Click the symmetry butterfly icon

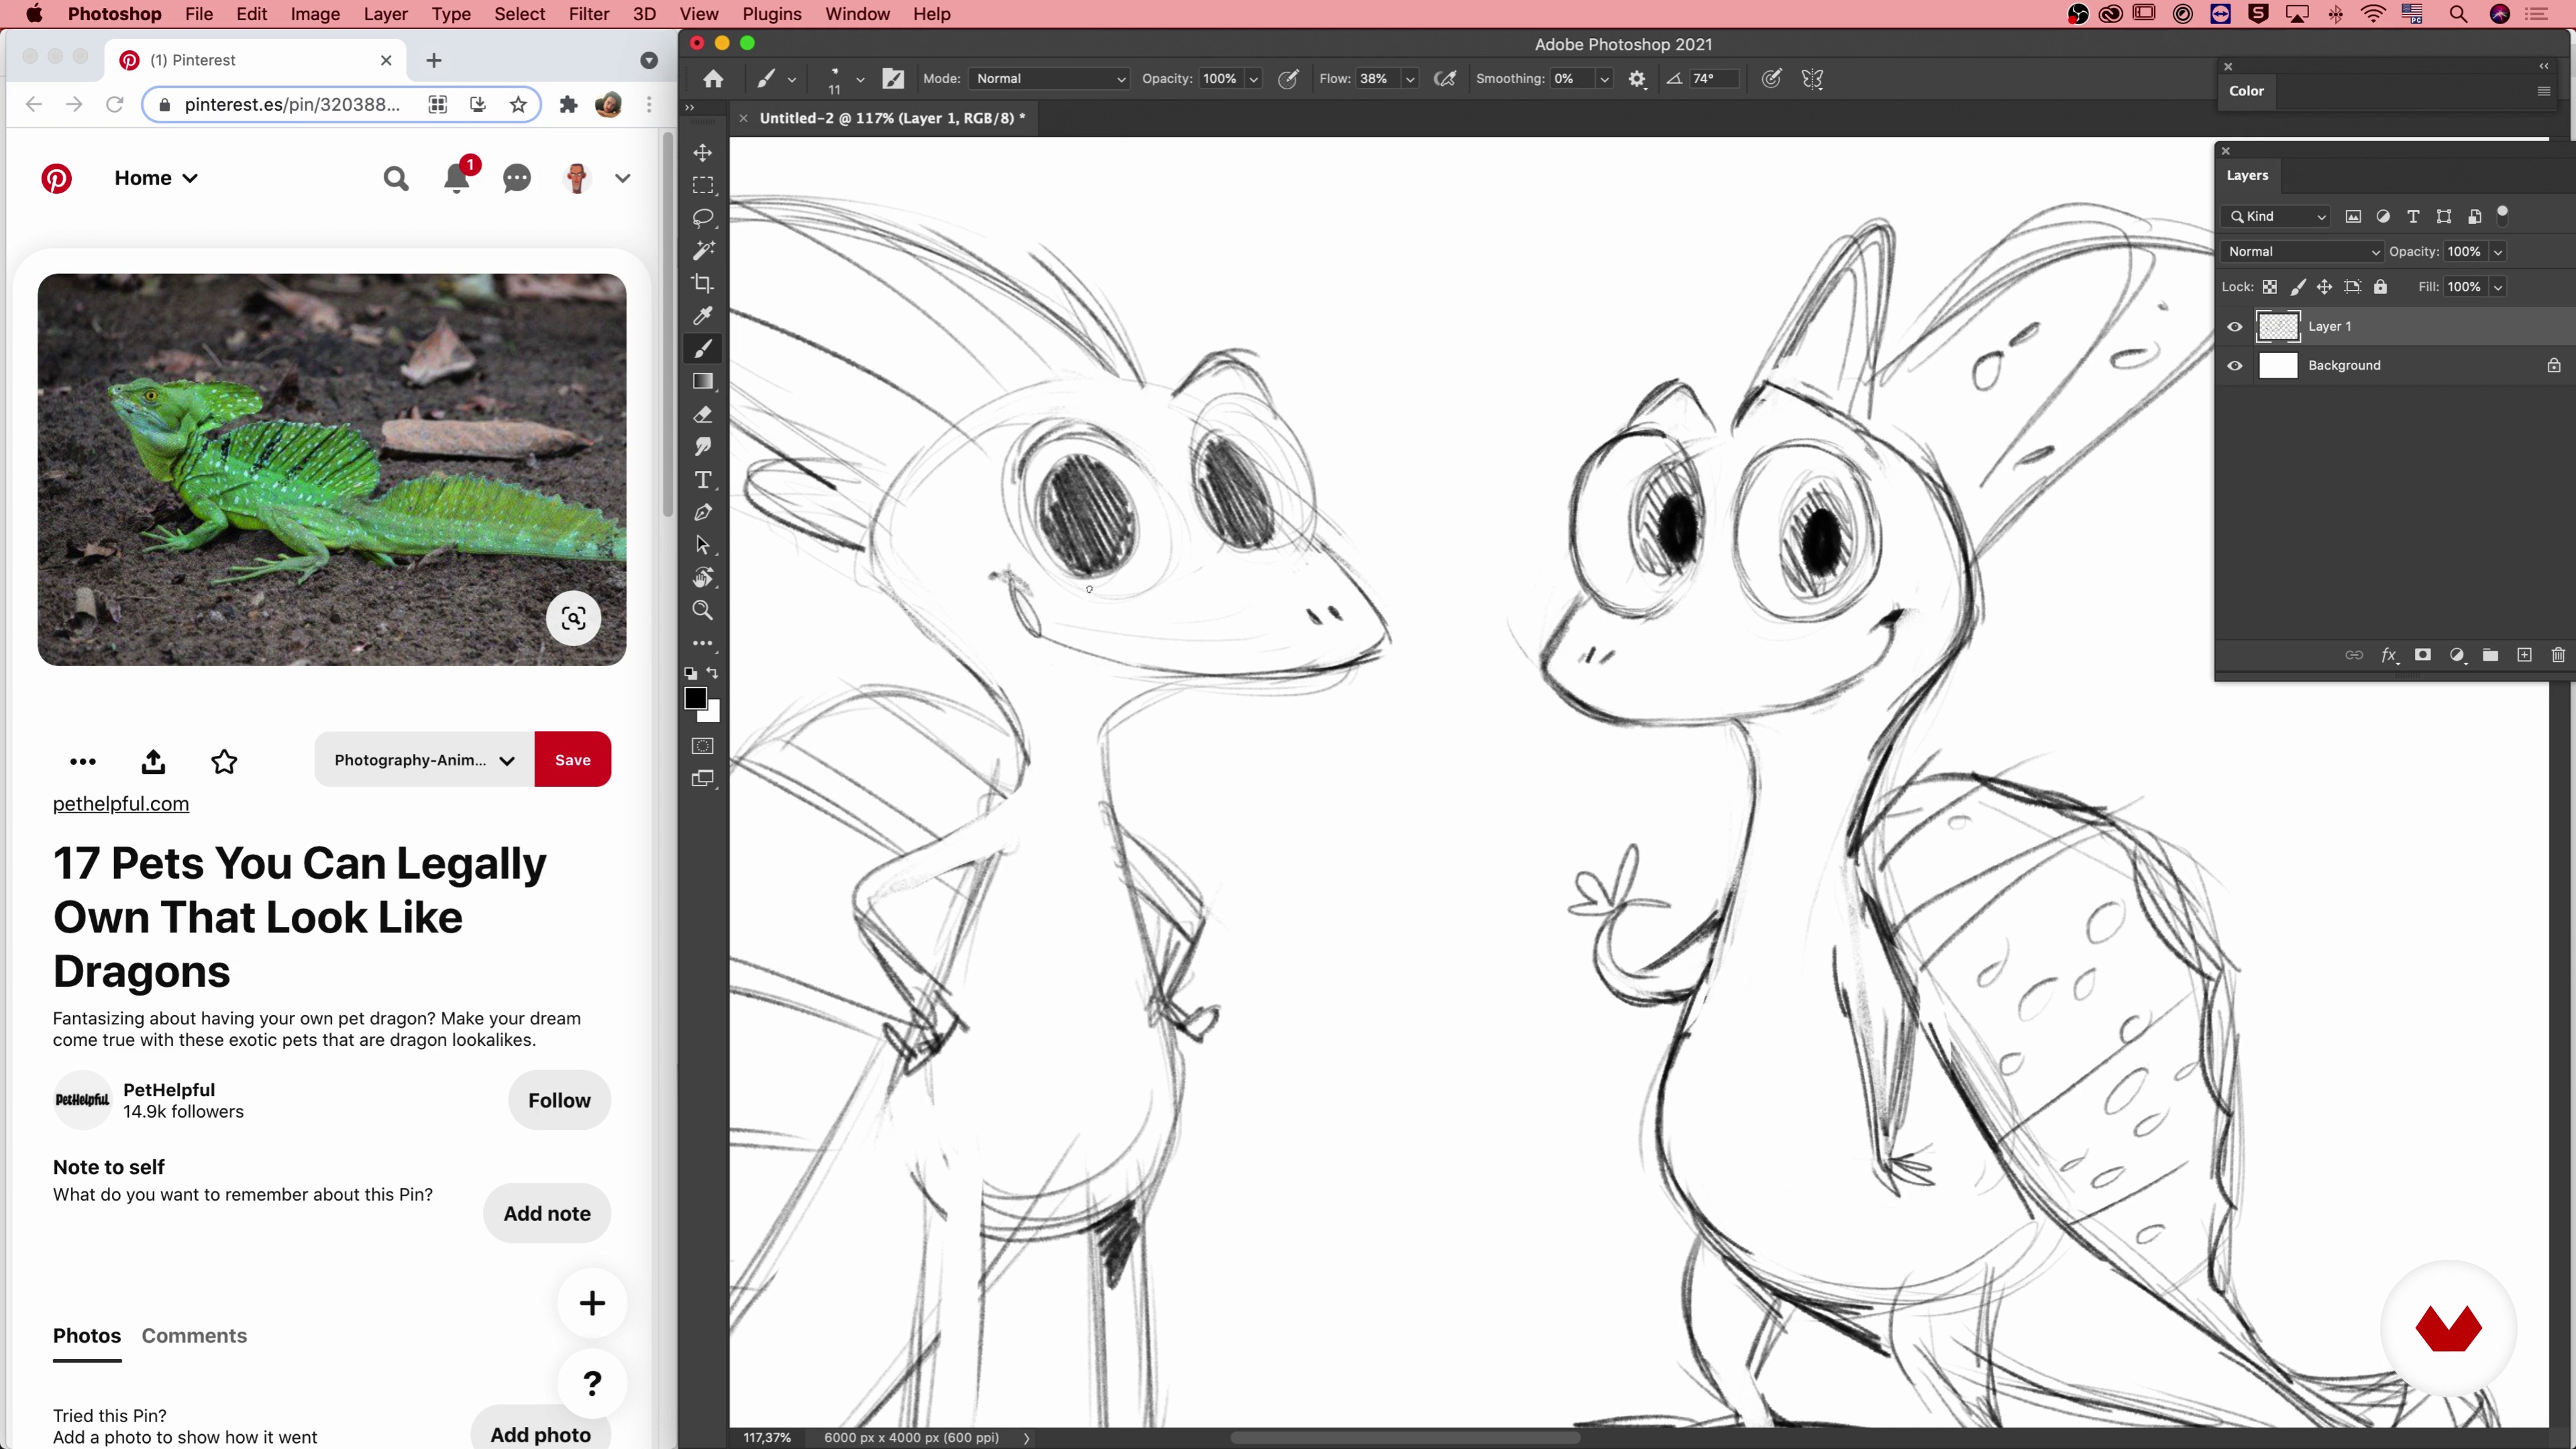1812,79
